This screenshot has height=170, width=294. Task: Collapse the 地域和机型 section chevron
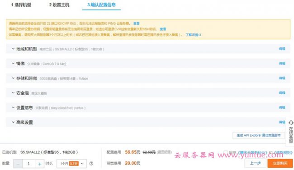tap(13, 49)
